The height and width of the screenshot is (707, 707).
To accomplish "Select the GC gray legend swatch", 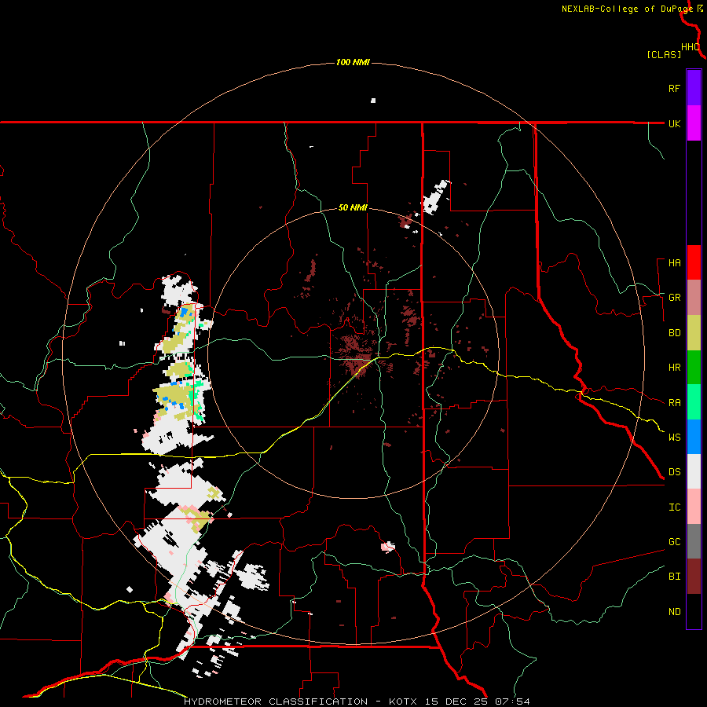I will tap(694, 541).
